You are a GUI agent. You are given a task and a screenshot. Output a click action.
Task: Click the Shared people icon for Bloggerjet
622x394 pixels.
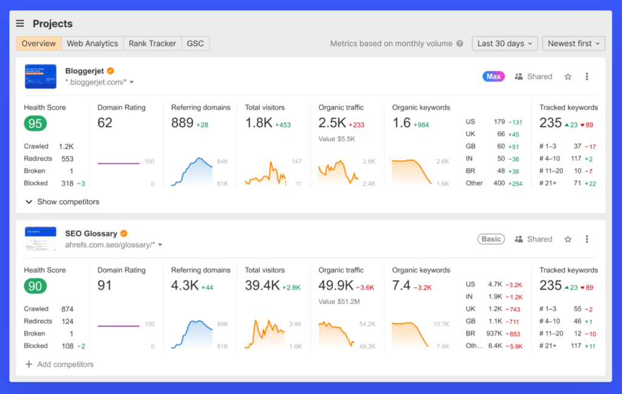pos(518,76)
